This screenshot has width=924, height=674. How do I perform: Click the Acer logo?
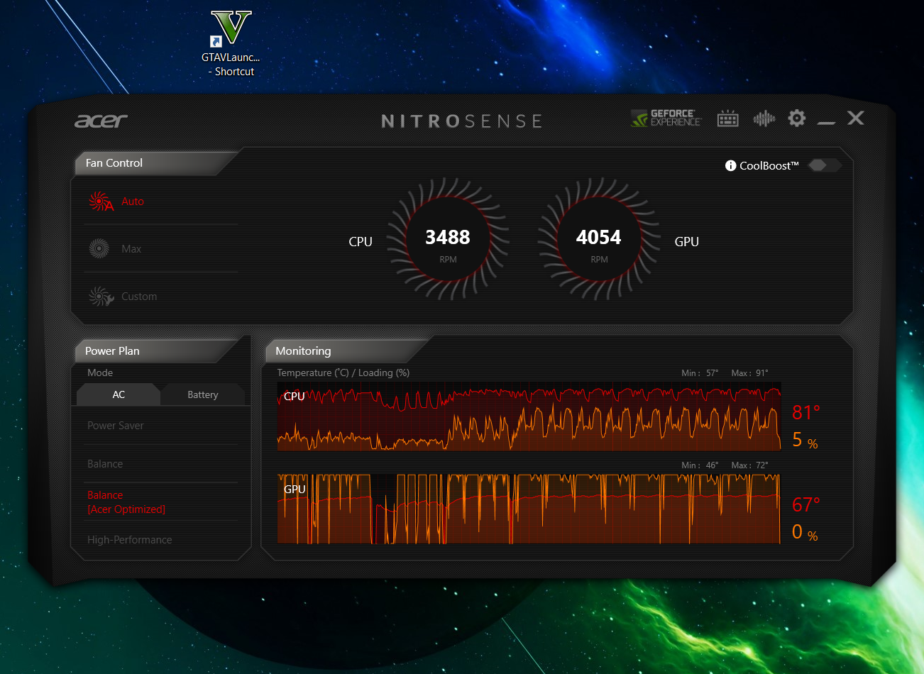pyautogui.click(x=101, y=121)
